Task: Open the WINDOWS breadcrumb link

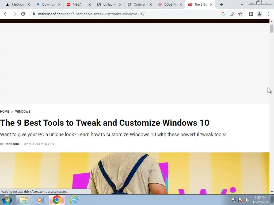Action: (x=23, y=111)
